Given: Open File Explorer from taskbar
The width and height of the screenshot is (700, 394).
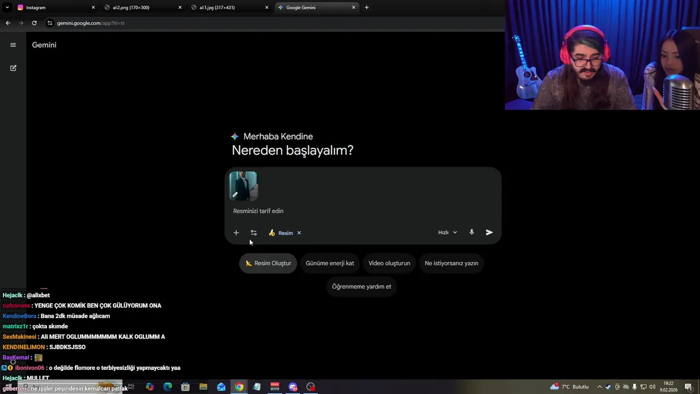Looking at the screenshot, I should click(203, 387).
